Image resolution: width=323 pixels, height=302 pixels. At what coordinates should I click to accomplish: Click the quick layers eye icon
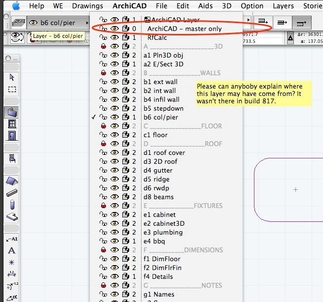[17, 37]
